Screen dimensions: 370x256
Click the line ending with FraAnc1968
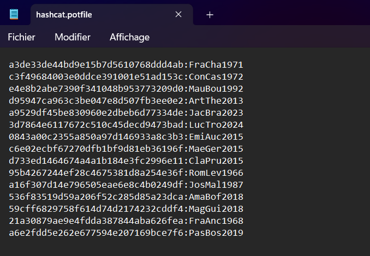(x=126, y=221)
